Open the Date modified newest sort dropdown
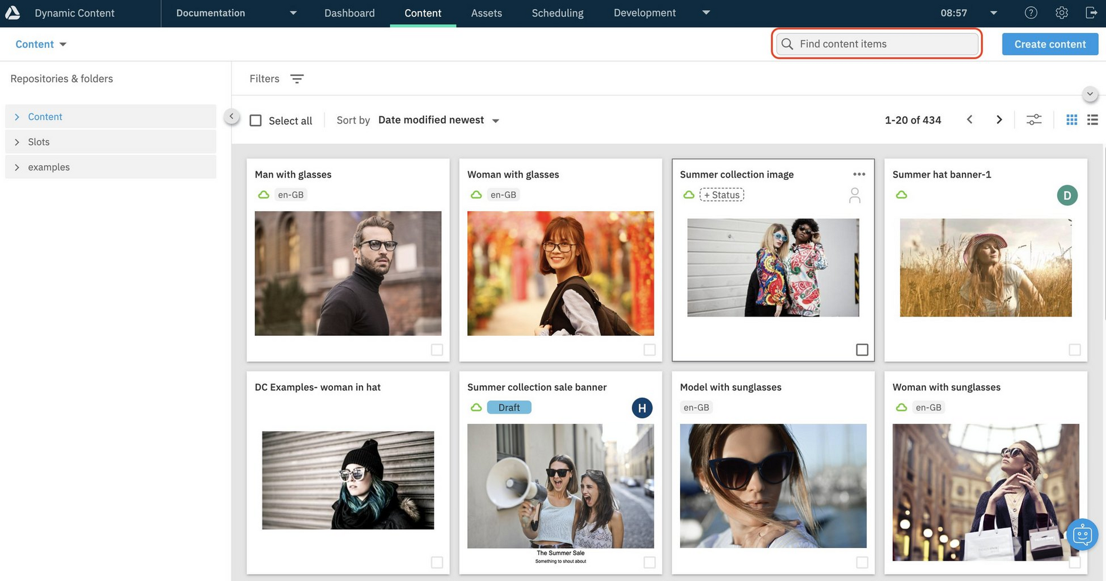The width and height of the screenshot is (1106, 581). pos(438,119)
